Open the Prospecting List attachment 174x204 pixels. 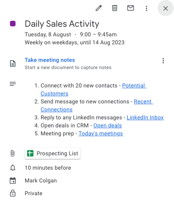coord(53,153)
